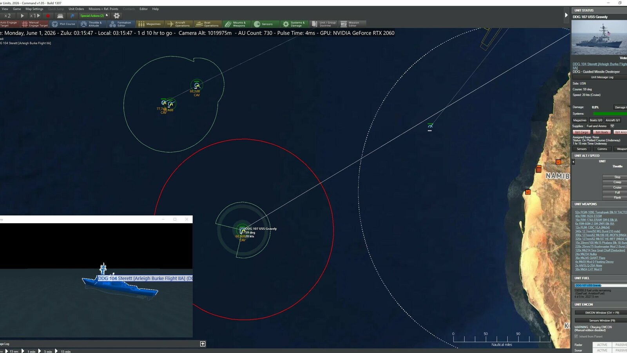Open the View menu

pyautogui.click(x=5, y=9)
